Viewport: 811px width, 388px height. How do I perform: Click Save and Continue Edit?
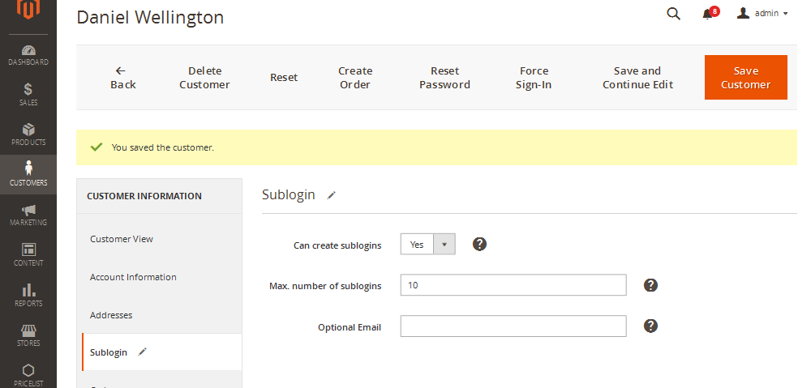pos(637,78)
